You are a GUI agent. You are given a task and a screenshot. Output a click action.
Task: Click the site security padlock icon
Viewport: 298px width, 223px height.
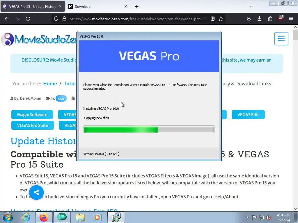point(64,19)
